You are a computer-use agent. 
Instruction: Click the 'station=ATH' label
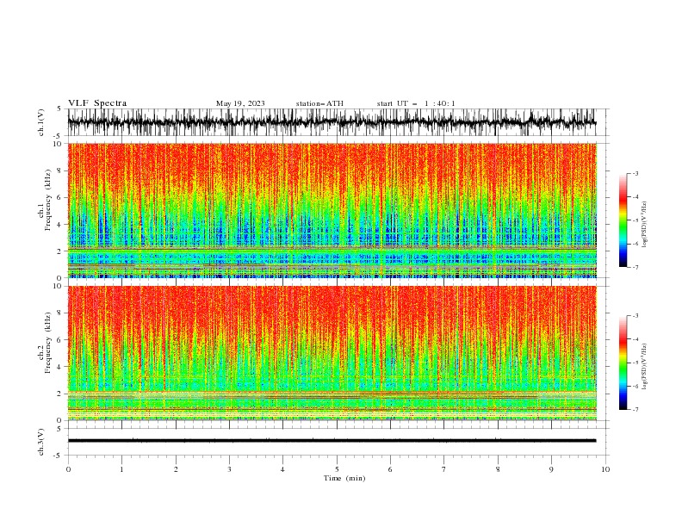pyautogui.click(x=319, y=103)
